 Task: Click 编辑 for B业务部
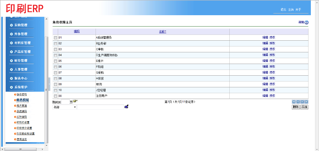coord(265,43)
